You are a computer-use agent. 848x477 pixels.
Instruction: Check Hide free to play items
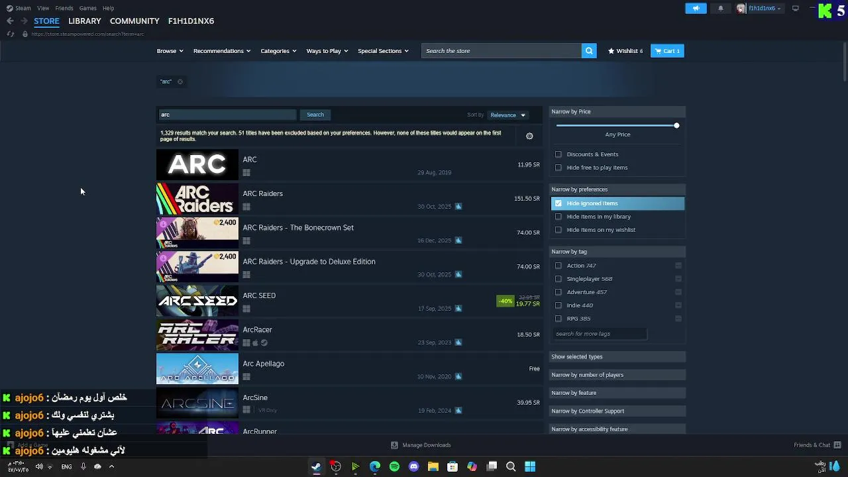pos(558,168)
